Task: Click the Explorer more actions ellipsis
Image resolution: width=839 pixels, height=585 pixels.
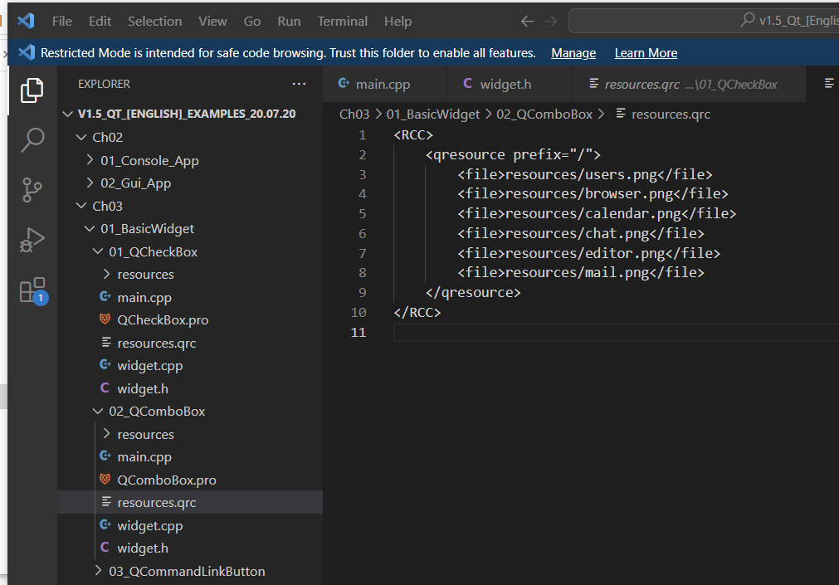Action: point(299,84)
